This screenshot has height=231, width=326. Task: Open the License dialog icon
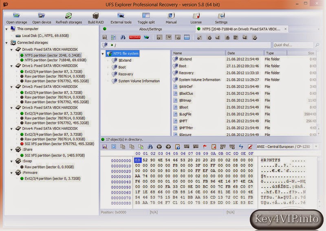point(196,15)
